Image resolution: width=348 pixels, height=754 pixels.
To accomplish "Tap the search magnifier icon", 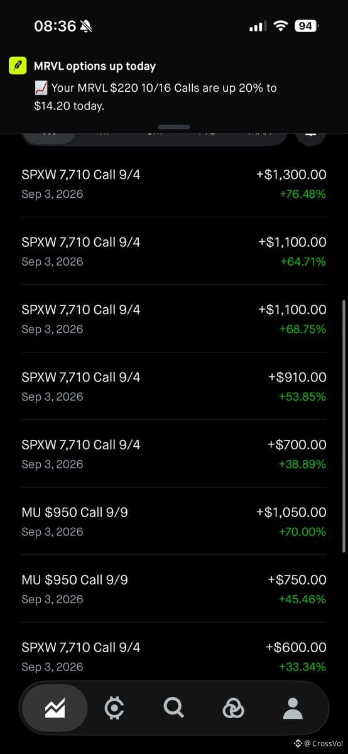I will (173, 708).
